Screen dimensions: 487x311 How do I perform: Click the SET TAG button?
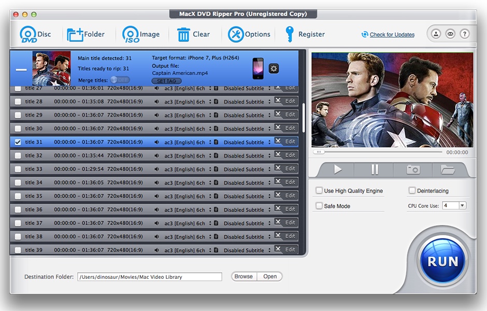pyautogui.click(x=166, y=81)
